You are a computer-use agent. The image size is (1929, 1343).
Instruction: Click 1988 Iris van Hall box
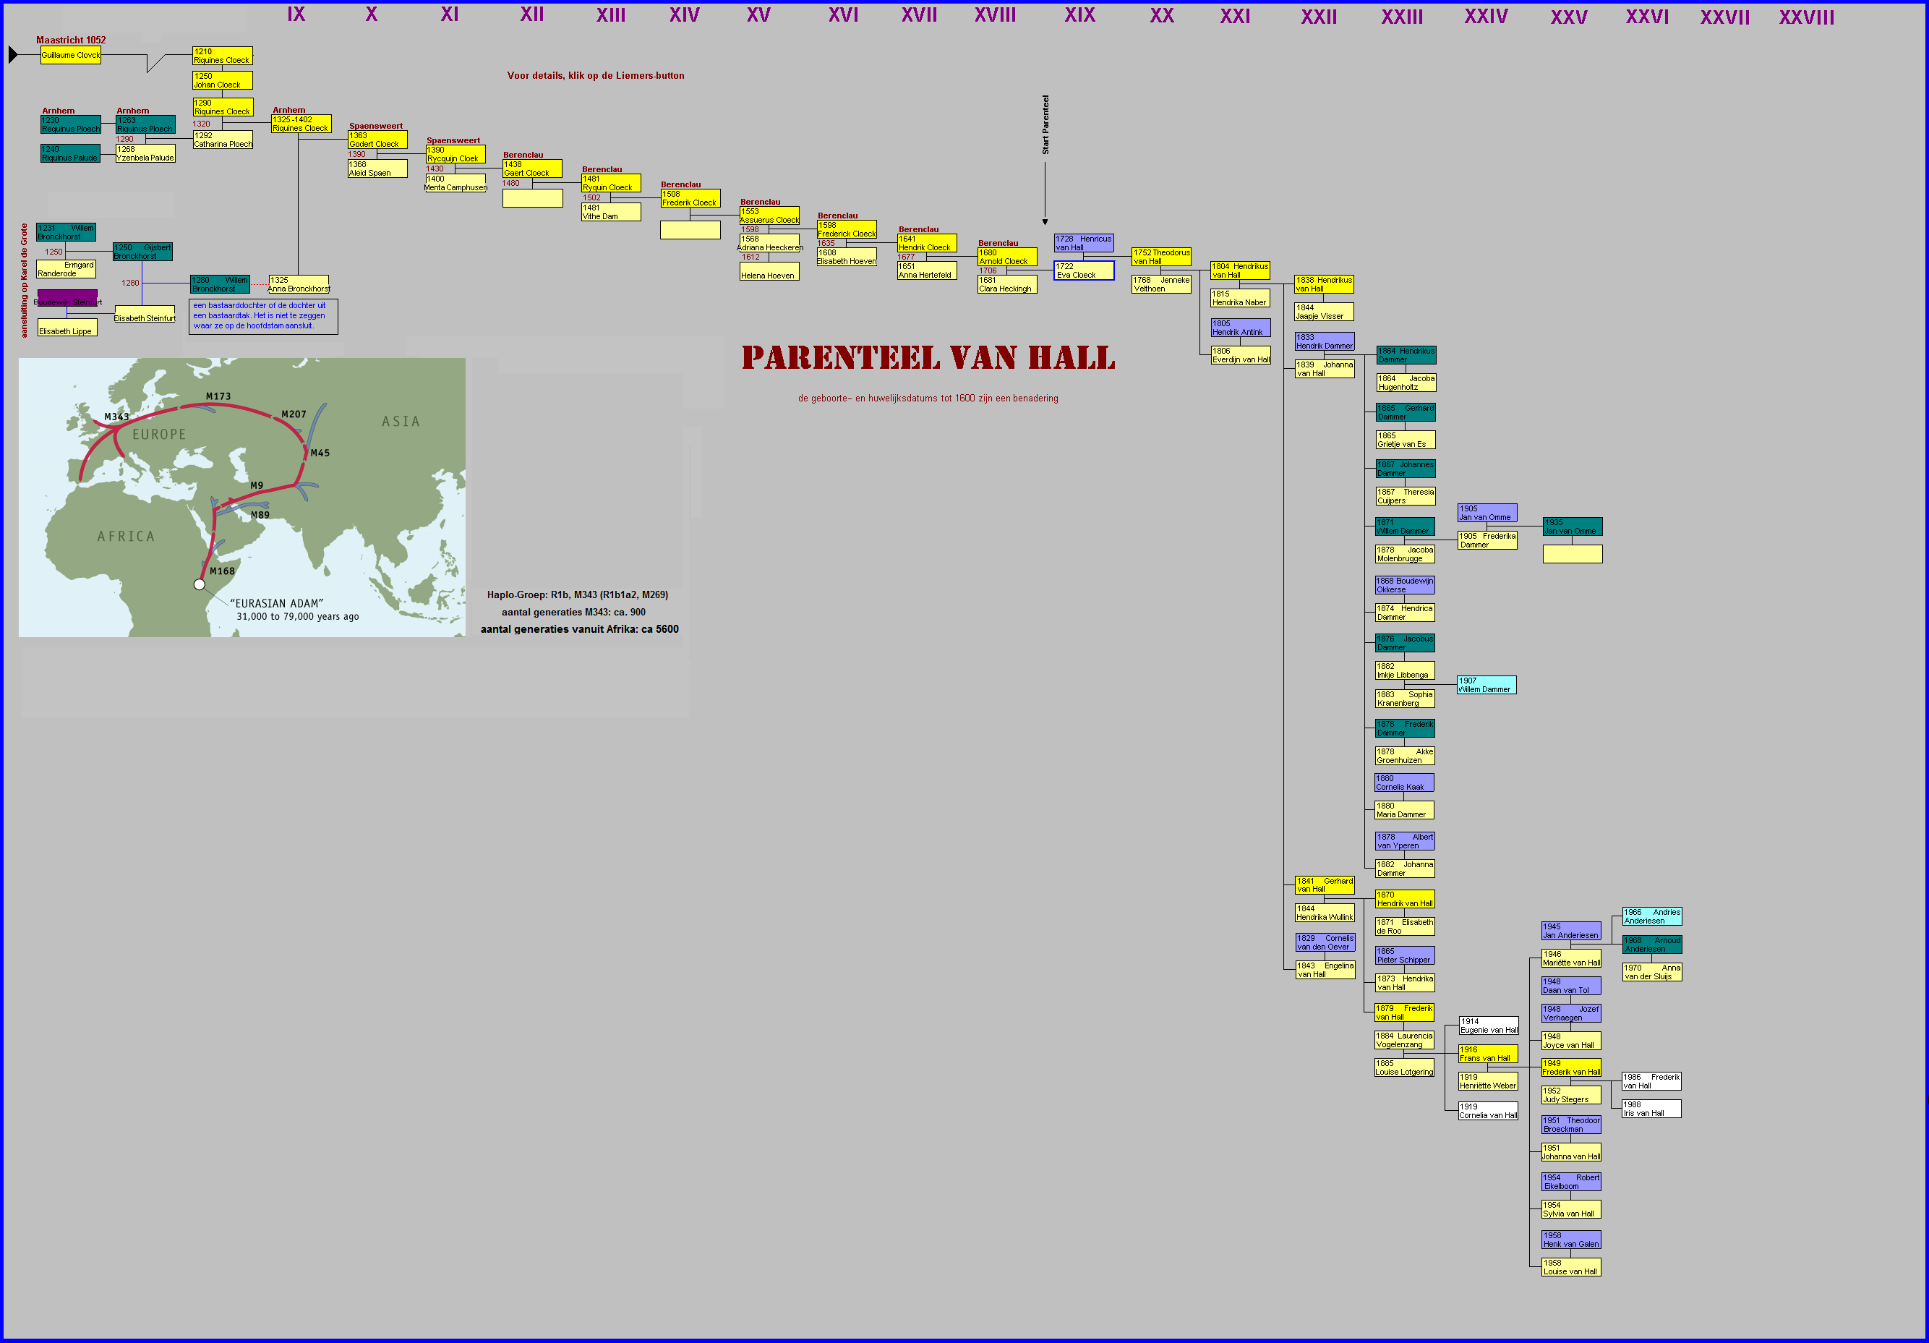coord(1651,1109)
